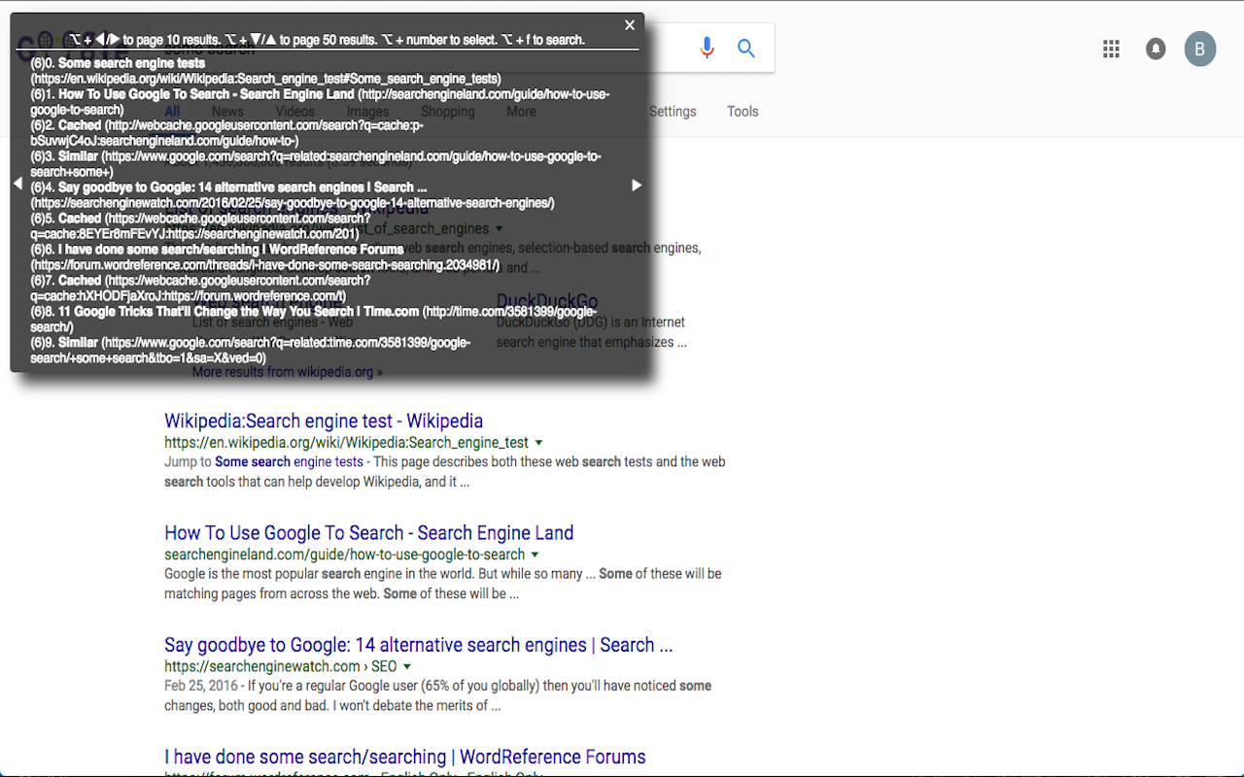Image resolution: width=1244 pixels, height=777 pixels.
Task: Select overlay result 0 Some search engine tests
Action: 265,71
